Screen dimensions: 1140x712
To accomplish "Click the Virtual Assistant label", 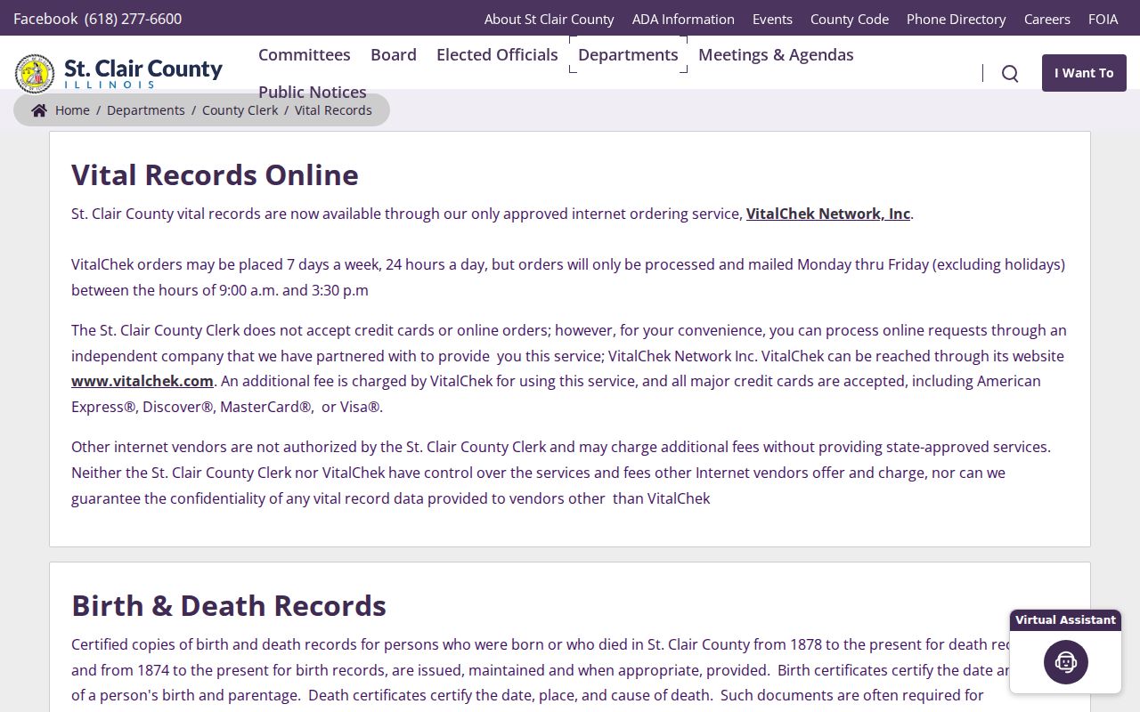I will click(x=1065, y=620).
